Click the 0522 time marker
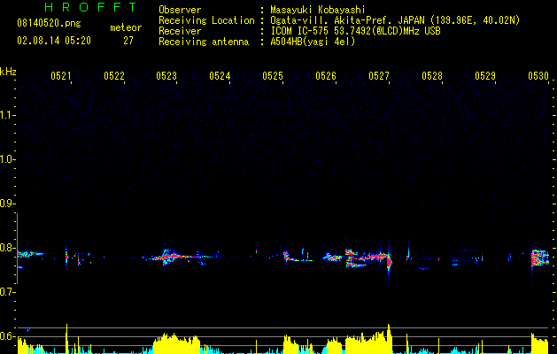557x354 pixels. click(114, 76)
